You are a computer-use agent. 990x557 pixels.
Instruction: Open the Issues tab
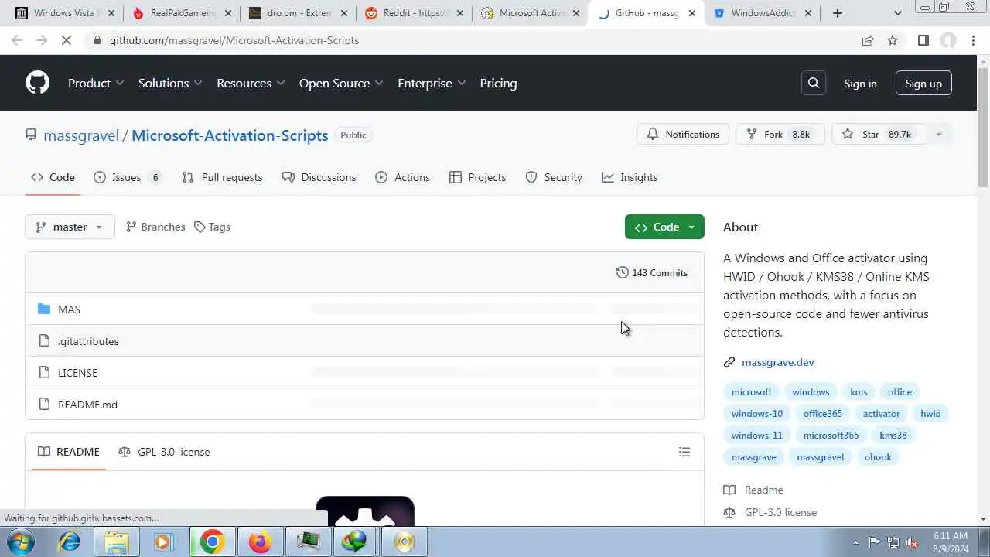point(128,177)
